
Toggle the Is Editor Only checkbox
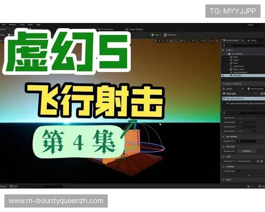pyautogui.click(x=238, y=171)
